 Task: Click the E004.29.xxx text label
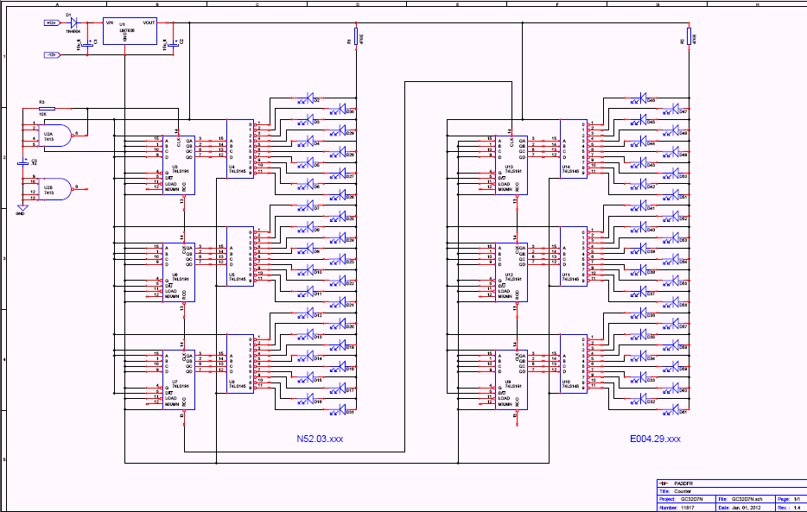(655, 439)
